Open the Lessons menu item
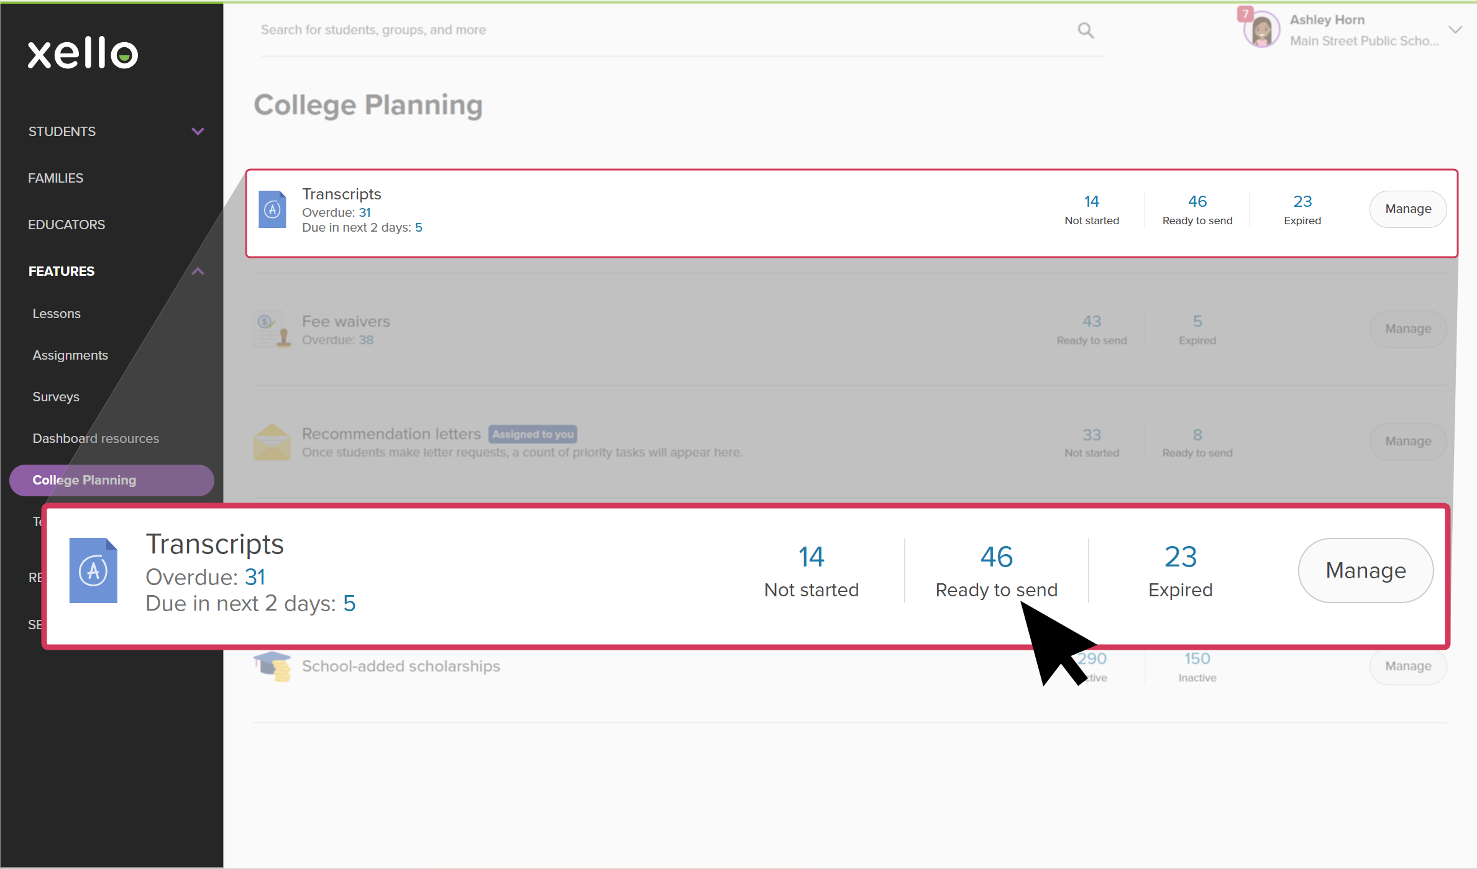1477x869 pixels. (57, 314)
